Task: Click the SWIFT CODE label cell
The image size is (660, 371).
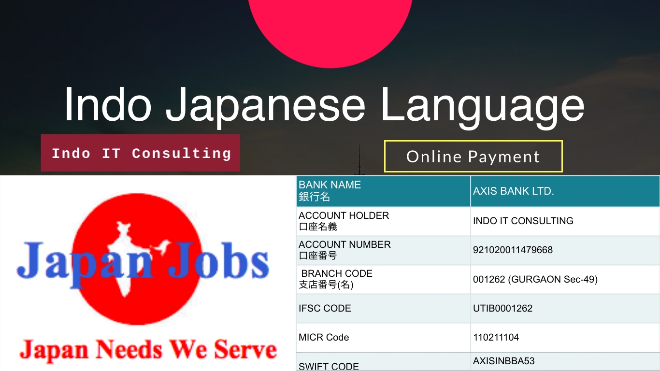Action: coord(383,362)
